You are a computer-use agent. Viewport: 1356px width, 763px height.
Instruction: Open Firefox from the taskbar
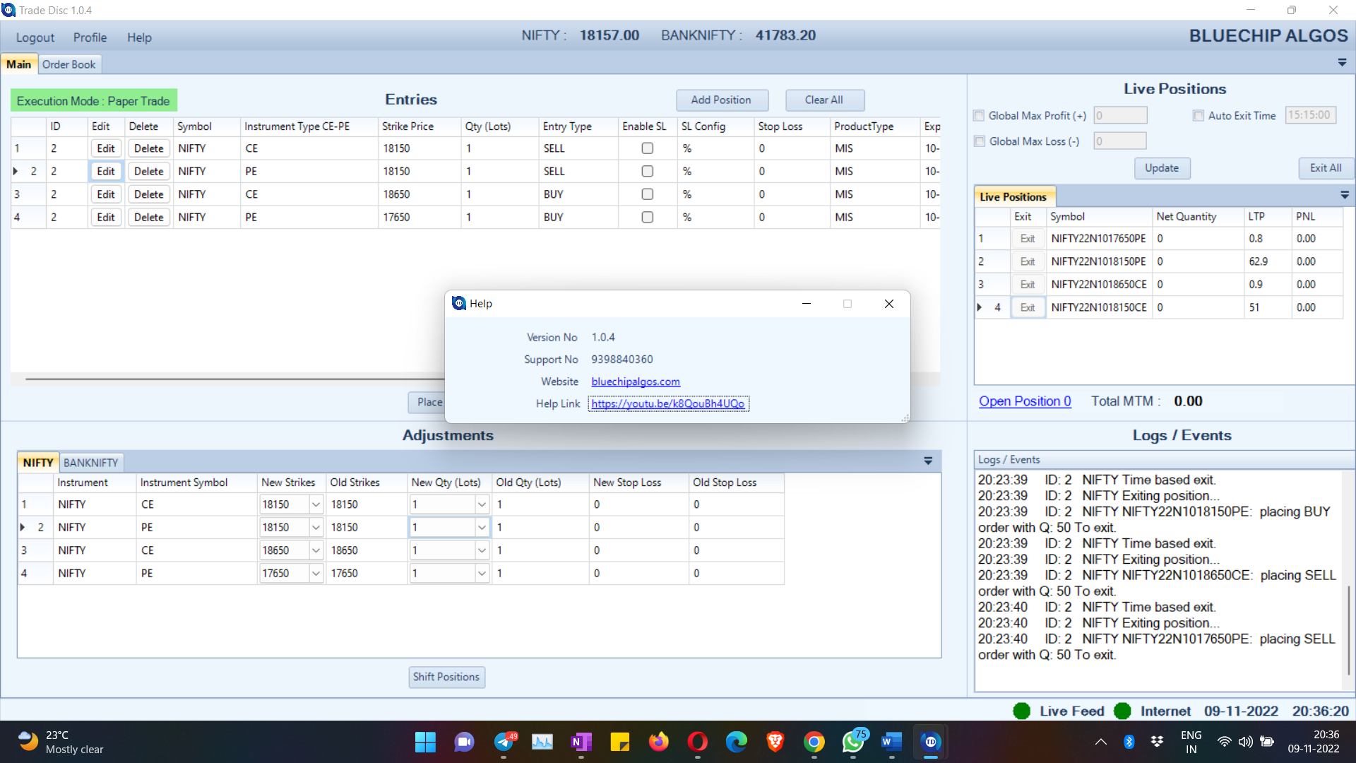click(x=659, y=742)
